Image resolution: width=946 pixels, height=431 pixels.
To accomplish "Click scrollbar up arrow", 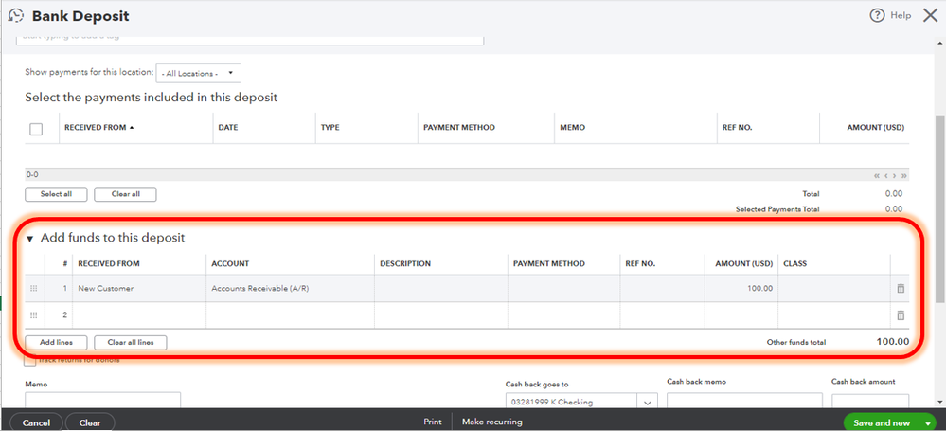I will (940, 43).
